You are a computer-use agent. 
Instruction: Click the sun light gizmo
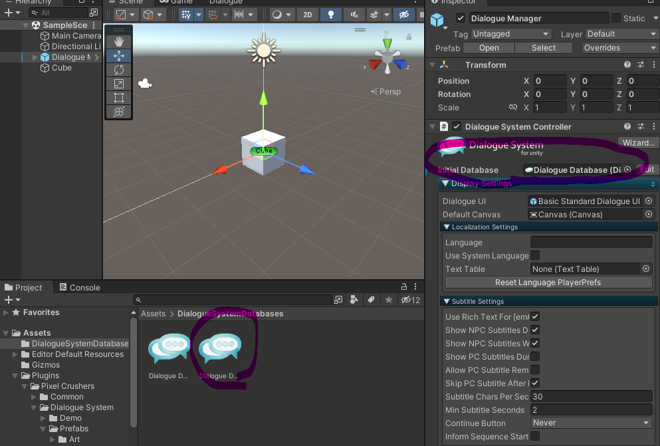pos(263,51)
